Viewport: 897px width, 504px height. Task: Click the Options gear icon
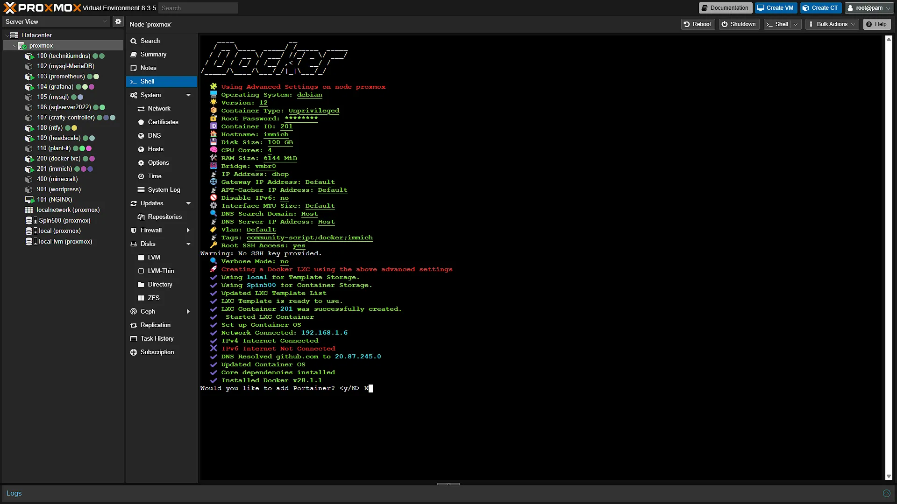pos(141,163)
